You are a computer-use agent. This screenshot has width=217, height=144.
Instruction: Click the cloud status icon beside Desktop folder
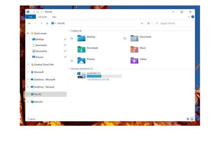tap(72, 38)
